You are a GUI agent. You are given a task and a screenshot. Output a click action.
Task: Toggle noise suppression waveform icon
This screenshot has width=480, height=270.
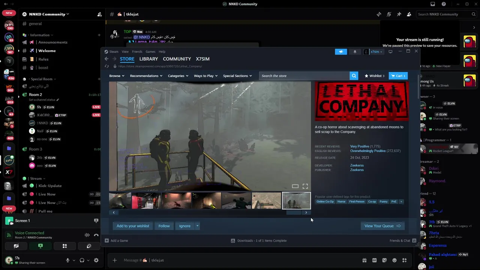click(x=87, y=235)
